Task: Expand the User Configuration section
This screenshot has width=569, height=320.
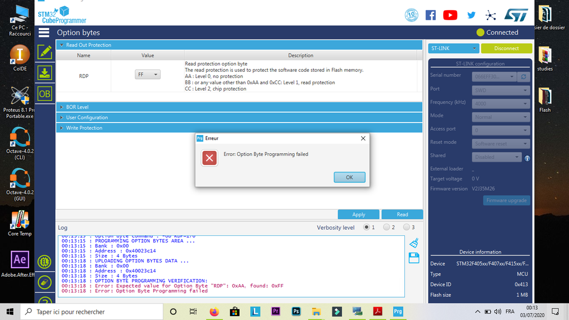Action: click(239, 117)
